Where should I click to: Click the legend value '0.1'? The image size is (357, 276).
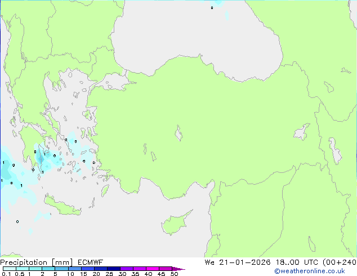(6, 274)
